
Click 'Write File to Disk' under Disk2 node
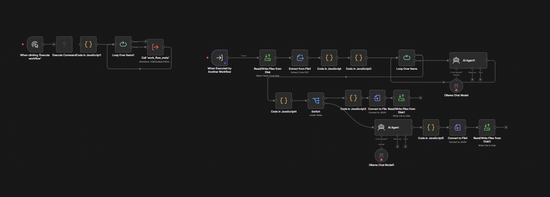[x=487, y=145]
